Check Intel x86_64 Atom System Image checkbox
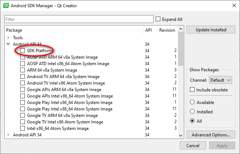Image resolution: width=240 pixels, height=154 pixels. click(22, 128)
